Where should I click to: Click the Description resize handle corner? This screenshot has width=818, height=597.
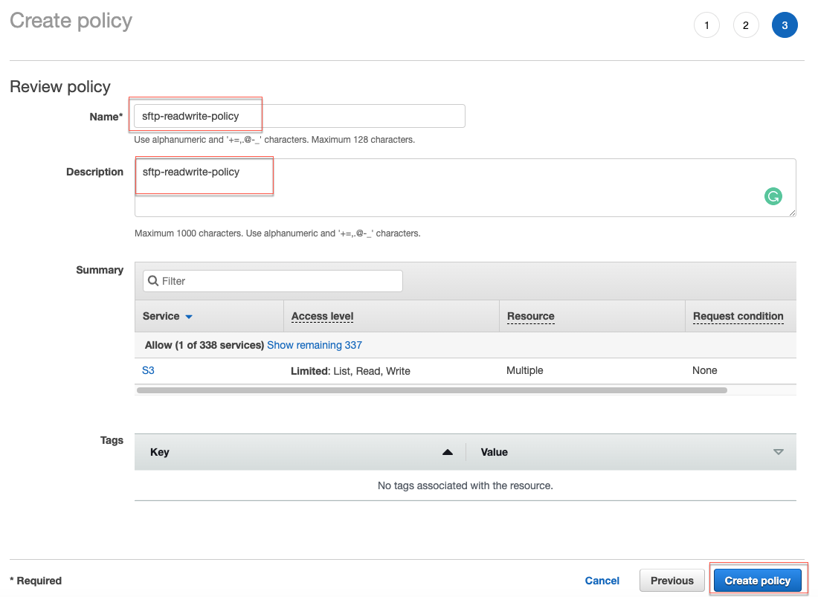(792, 213)
